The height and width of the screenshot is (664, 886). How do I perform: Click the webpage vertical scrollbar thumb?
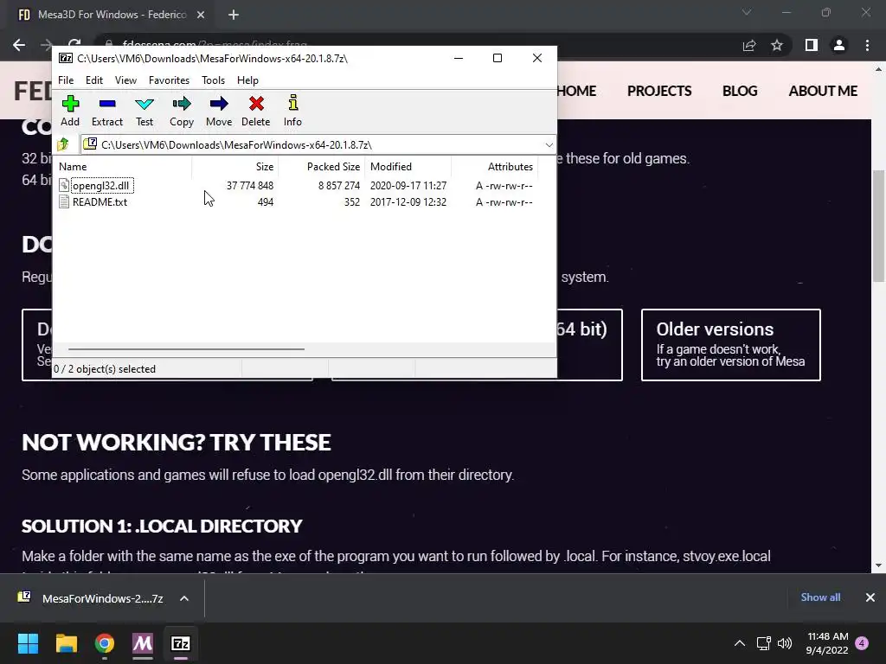[879, 226]
